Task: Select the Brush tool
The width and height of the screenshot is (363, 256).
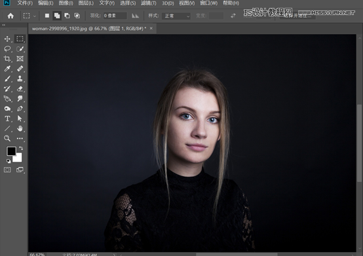Action: tap(7, 79)
